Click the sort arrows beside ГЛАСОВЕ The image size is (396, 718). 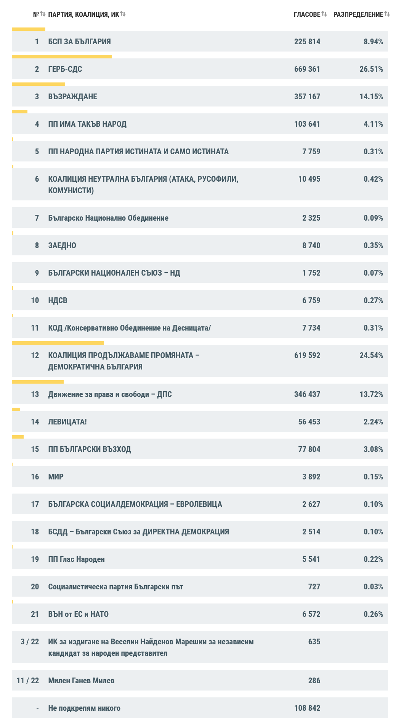click(324, 14)
